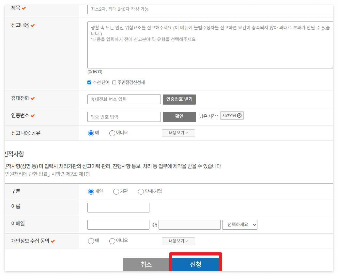Click the 신청 submit button
The height and width of the screenshot is (276, 338).
pyautogui.click(x=195, y=264)
